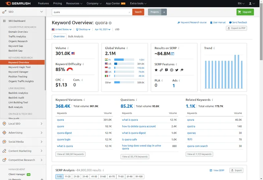
Task: Click the video play SERP feature icon
Action: tap(172, 70)
